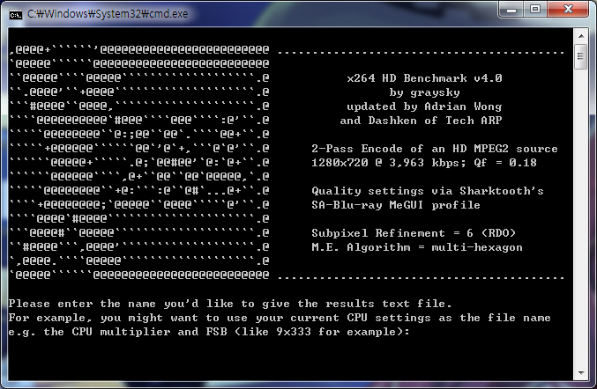Click 'M.E. Algorithm = multi-hexagon' text
The height and width of the screenshot is (389, 597).
[417, 247]
